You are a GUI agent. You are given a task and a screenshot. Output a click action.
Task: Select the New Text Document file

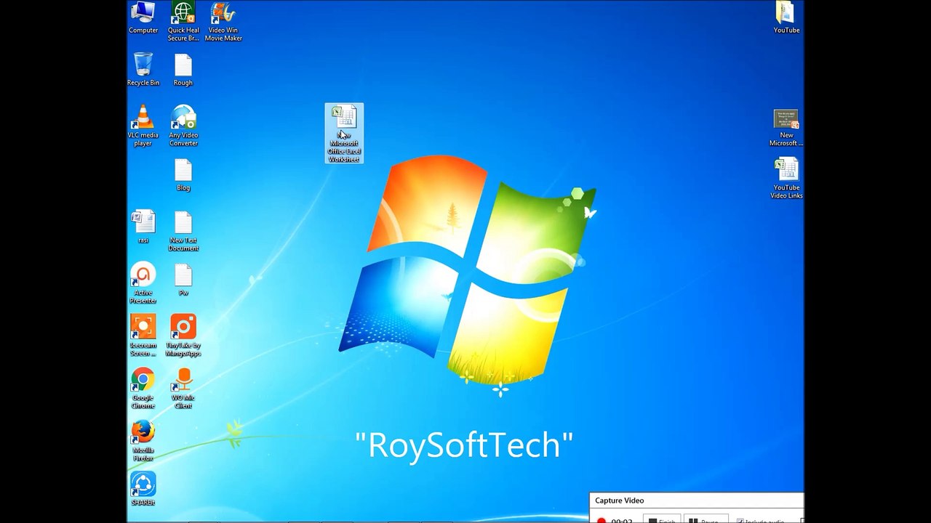pos(183,231)
